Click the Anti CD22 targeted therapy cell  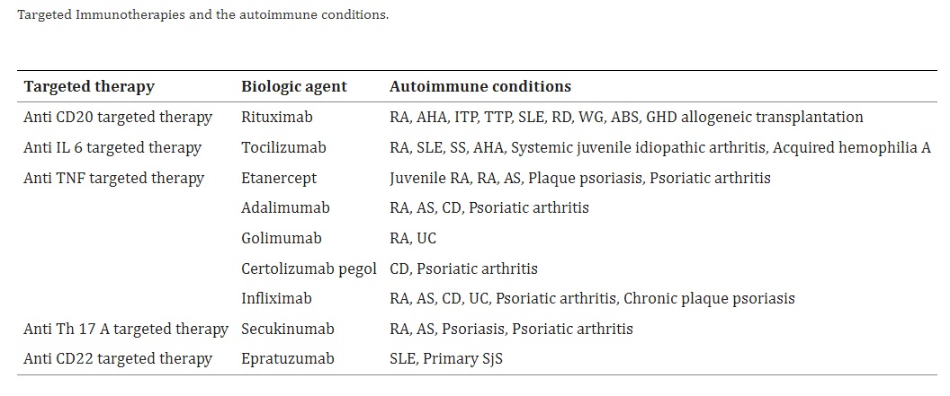pos(118,359)
